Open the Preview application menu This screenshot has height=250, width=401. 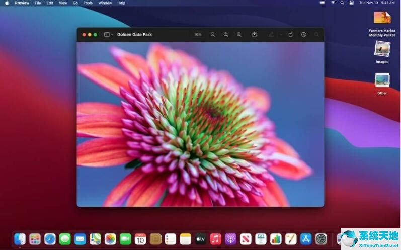(x=22, y=3)
